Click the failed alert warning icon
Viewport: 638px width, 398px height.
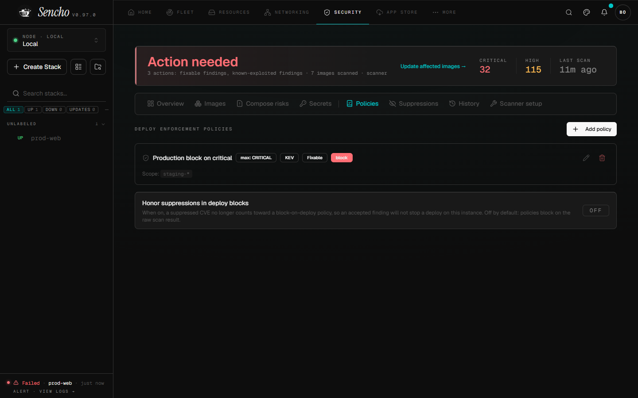(16, 383)
